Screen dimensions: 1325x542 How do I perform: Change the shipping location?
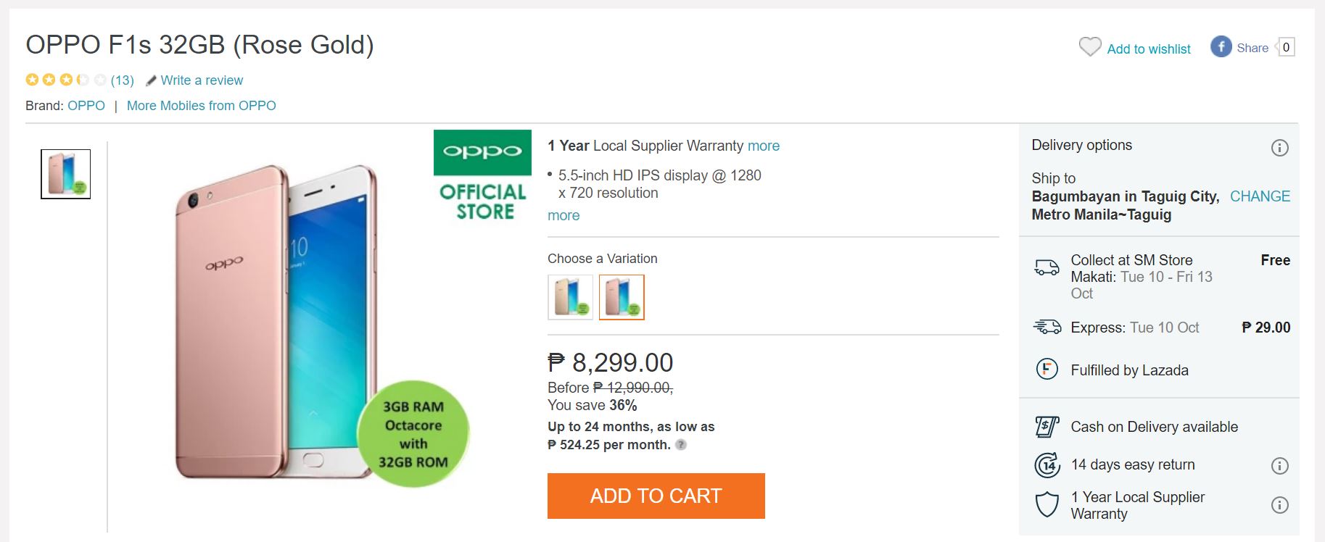pyautogui.click(x=1260, y=196)
